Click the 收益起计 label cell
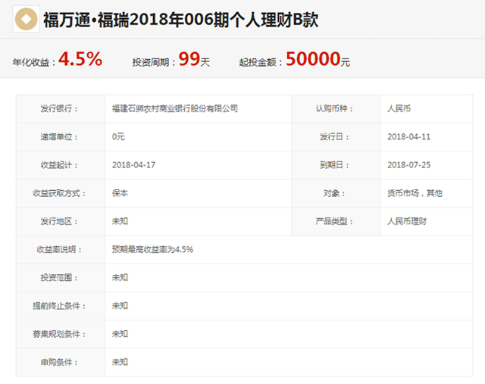485x384 pixels. (x=61, y=165)
